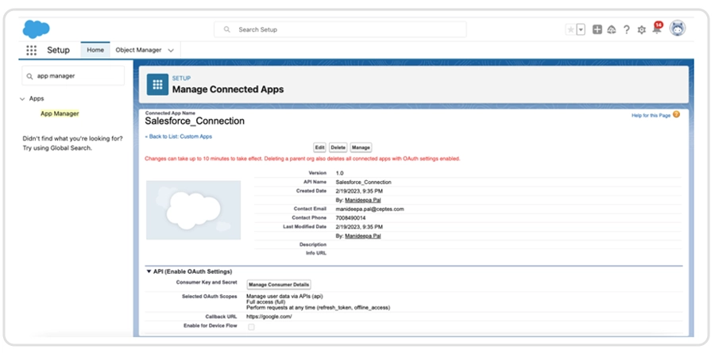Image resolution: width=715 pixels, height=353 pixels.
Task: Go back to List: Custom Apps
Action: pos(179,136)
